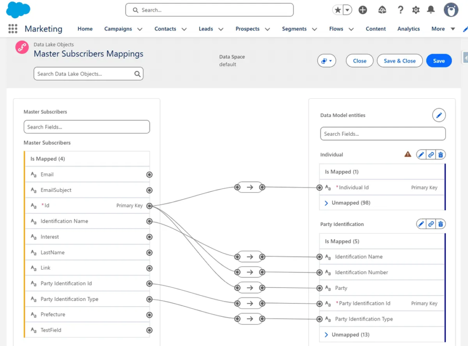This screenshot has height=346, width=468.
Task: Click the Search Data Lake Objects field
Action: (85, 74)
